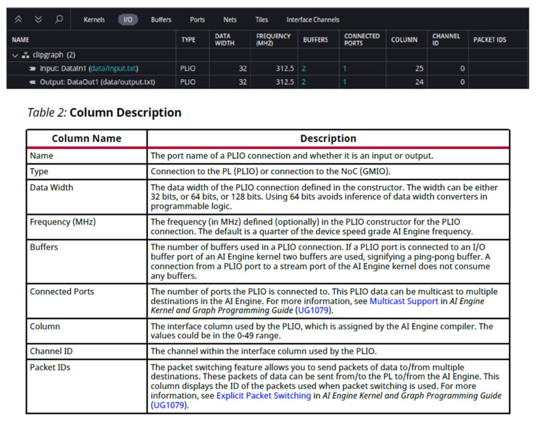Open the Explicit Packet Switching link

pyautogui.click(x=263, y=395)
